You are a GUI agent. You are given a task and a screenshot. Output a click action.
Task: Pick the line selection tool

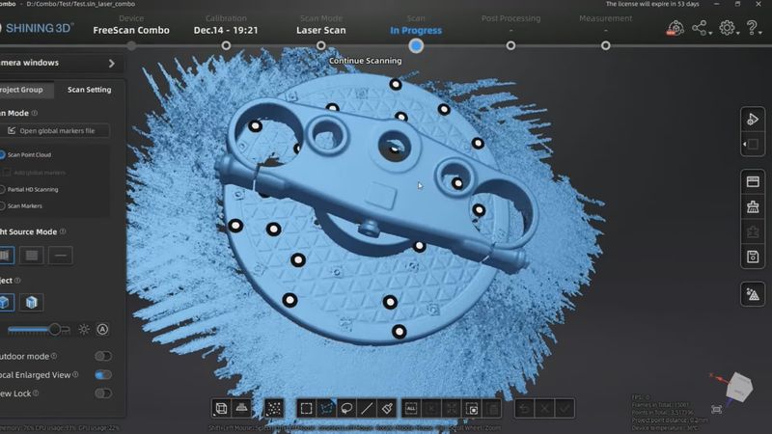[367, 409]
